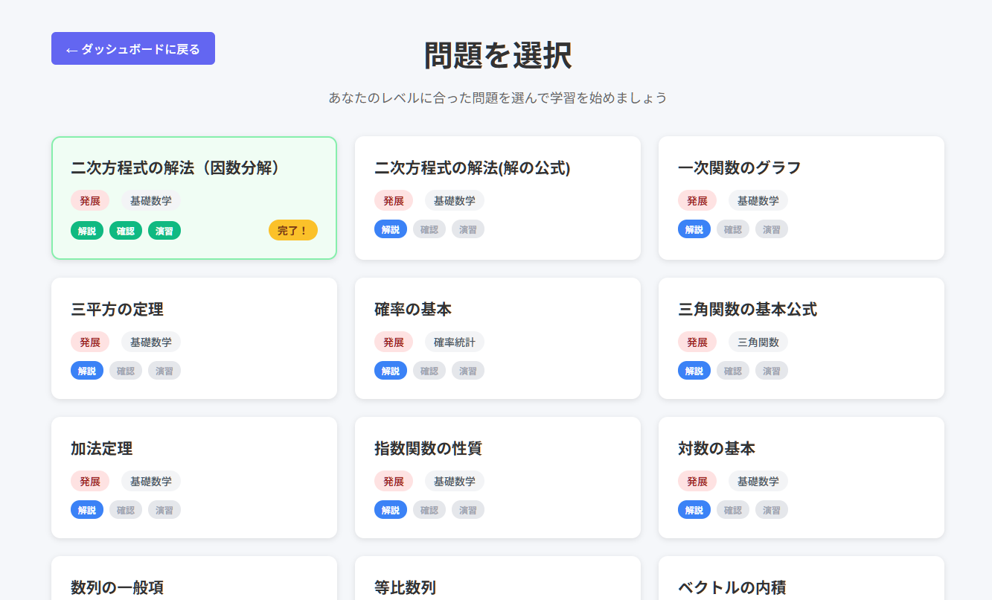Select the 対数の基本 problem title
The height and width of the screenshot is (600, 992).
[x=717, y=449]
